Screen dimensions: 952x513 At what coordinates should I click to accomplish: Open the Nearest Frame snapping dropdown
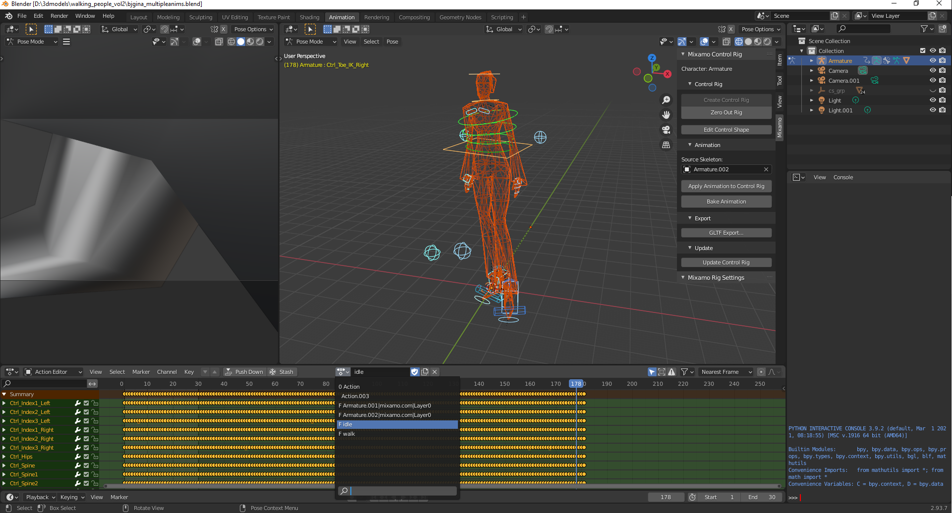(x=726, y=372)
